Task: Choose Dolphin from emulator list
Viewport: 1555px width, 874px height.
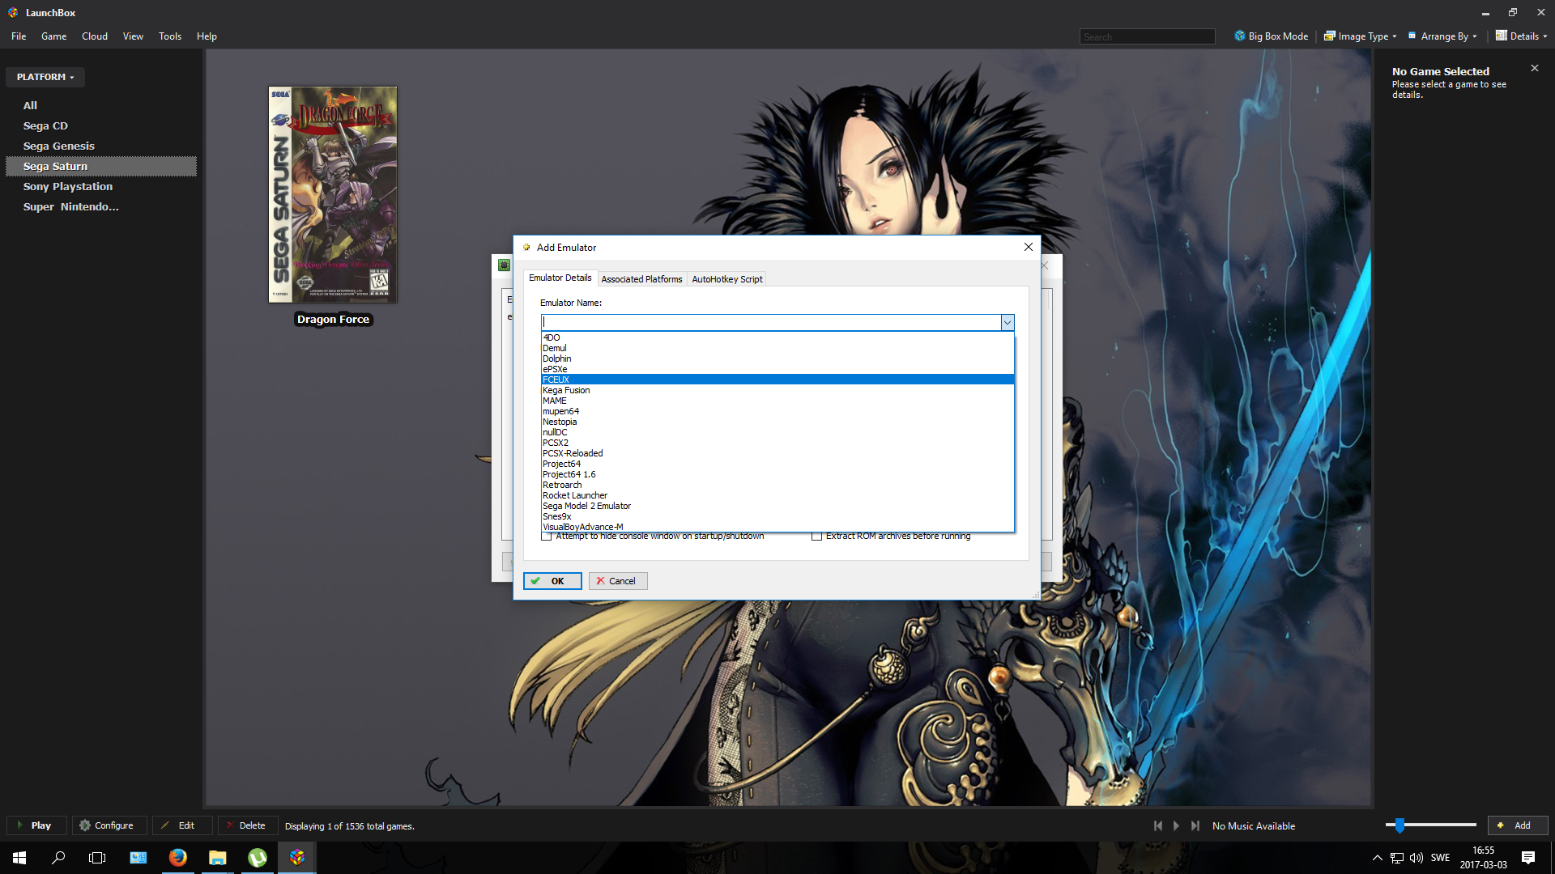Action: pyautogui.click(x=777, y=359)
